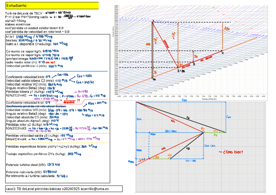Select 'Velocidad absoluta C3 (m/s):' label
Screen dimensions: 276x195
coord(27,118)
